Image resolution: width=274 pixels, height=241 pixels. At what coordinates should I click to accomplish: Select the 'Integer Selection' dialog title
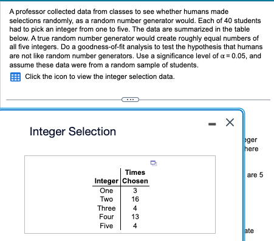[x=73, y=132]
